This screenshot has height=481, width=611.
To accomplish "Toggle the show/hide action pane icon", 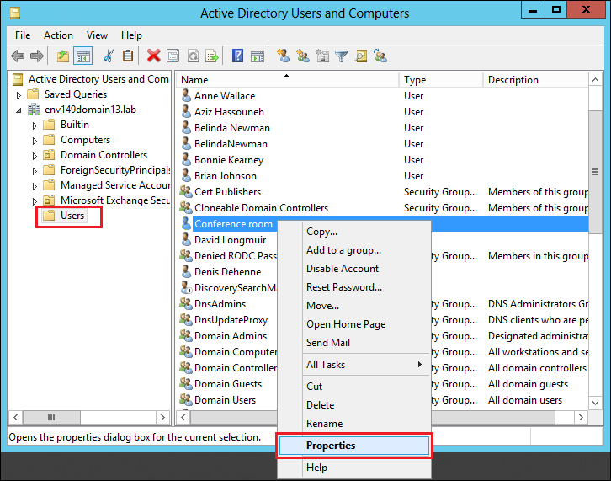I will point(258,56).
